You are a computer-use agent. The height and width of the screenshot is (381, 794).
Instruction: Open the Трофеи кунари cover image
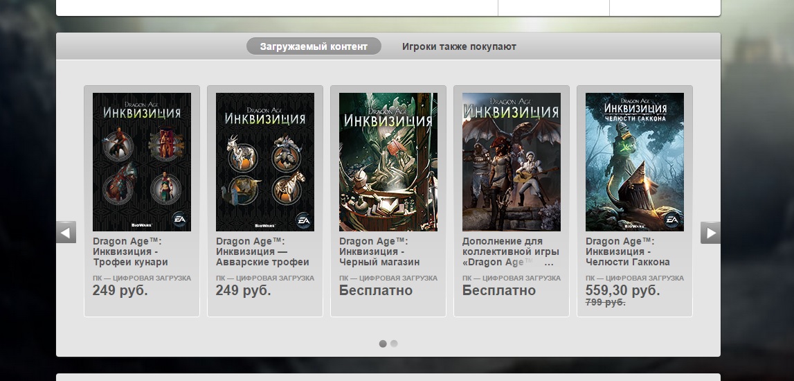[142, 161]
